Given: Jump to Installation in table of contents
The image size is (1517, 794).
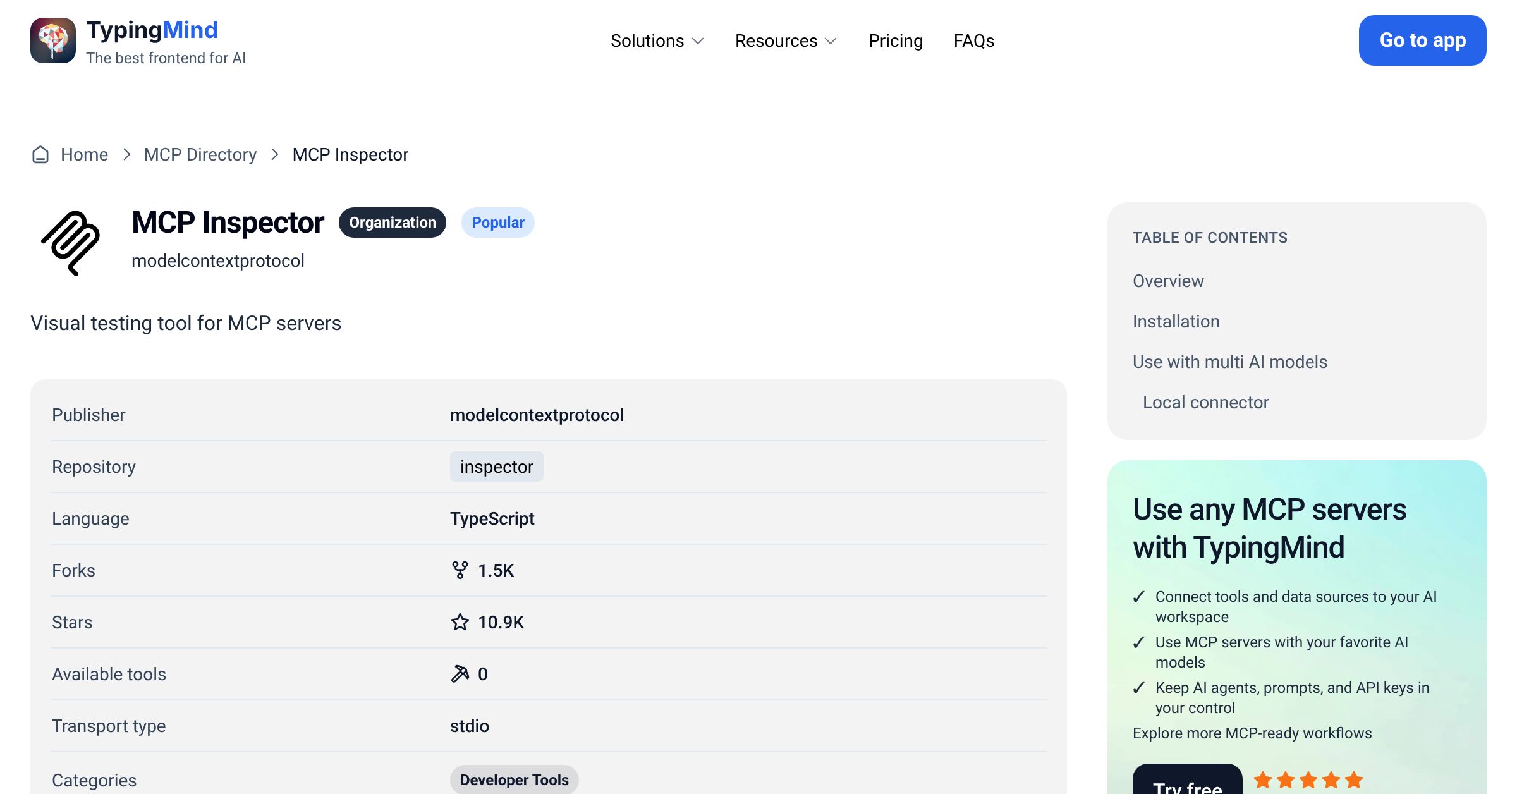Looking at the screenshot, I should click(1176, 321).
